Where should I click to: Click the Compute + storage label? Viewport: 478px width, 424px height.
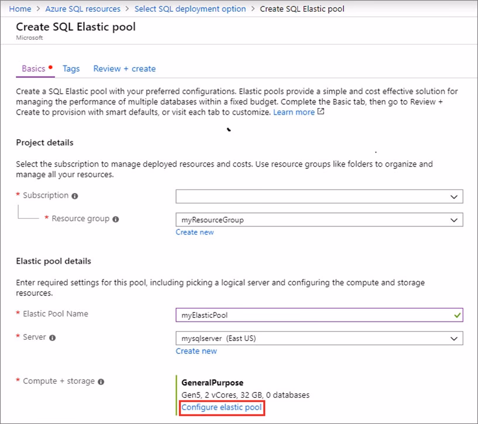[59, 381]
